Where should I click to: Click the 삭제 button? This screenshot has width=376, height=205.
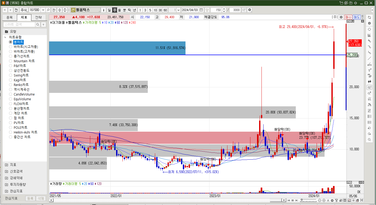41,198
